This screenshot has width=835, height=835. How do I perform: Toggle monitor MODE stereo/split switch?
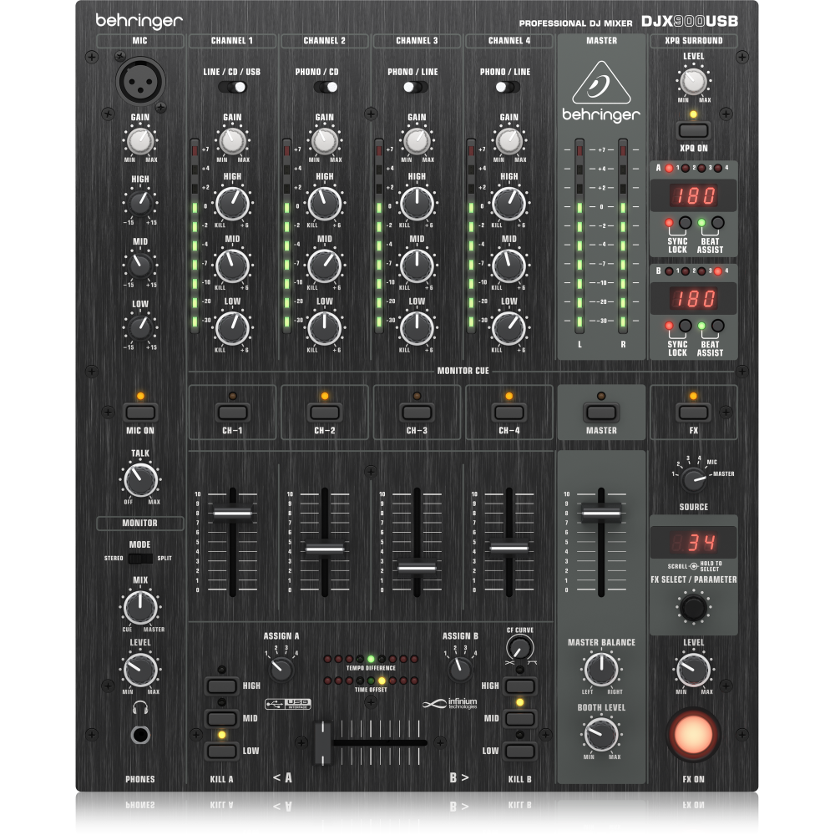coord(140,559)
